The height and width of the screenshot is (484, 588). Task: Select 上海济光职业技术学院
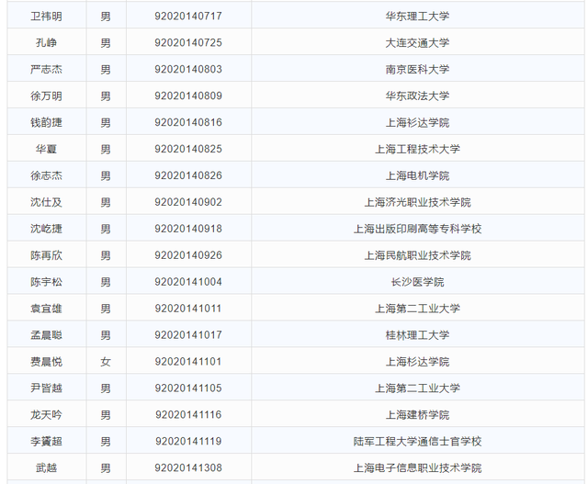pos(417,202)
